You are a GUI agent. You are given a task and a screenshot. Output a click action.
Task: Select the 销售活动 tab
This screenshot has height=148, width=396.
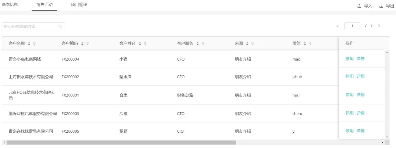pos(44,5)
